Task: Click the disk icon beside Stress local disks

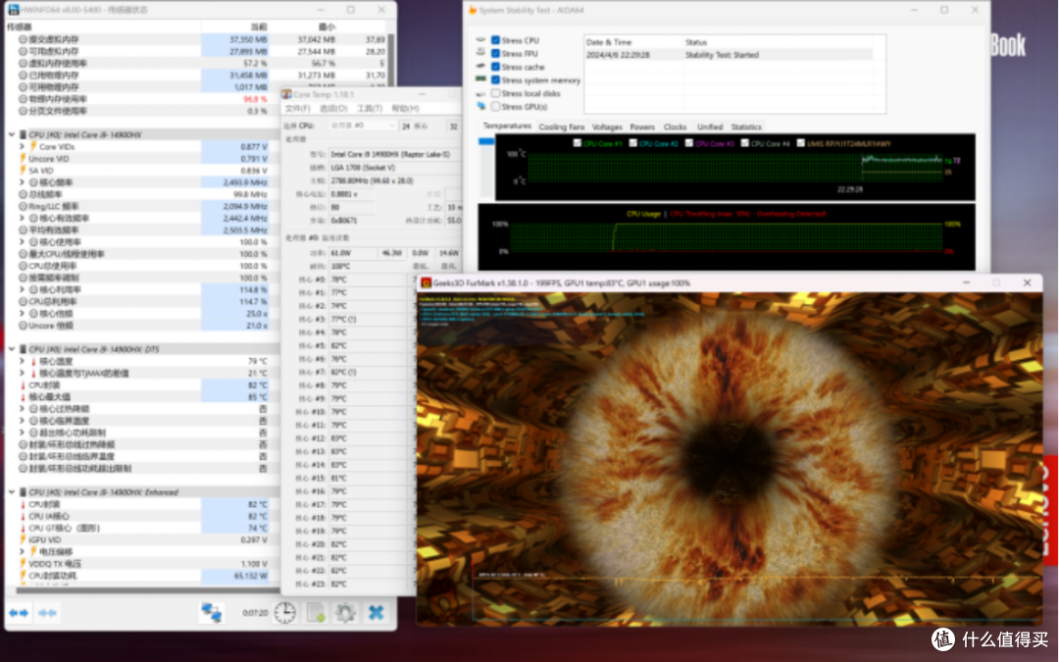Action: [480, 93]
